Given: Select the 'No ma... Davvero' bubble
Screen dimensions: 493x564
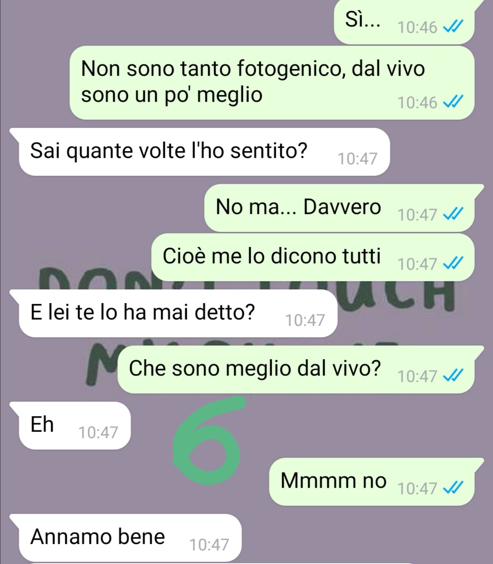Looking at the screenshot, I should tap(344, 208).
